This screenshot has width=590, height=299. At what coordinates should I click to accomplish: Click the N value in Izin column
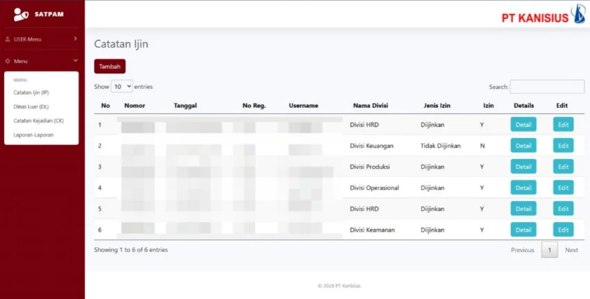tap(482, 146)
